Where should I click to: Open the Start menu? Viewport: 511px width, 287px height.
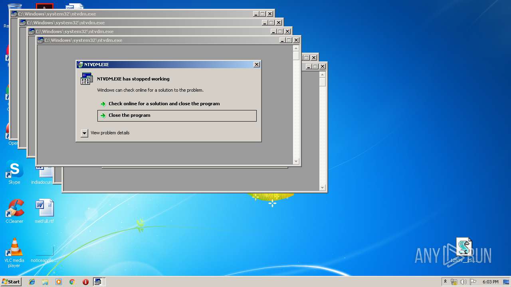pyautogui.click(x=11, y=282)
